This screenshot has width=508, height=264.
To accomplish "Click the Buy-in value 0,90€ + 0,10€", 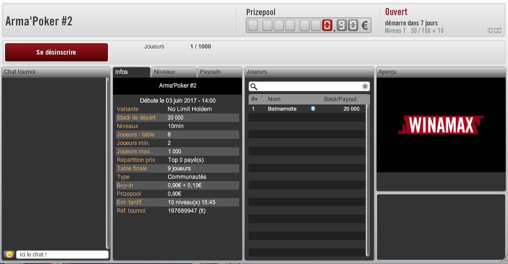I will pyautogui.click(x=185, y=185).
